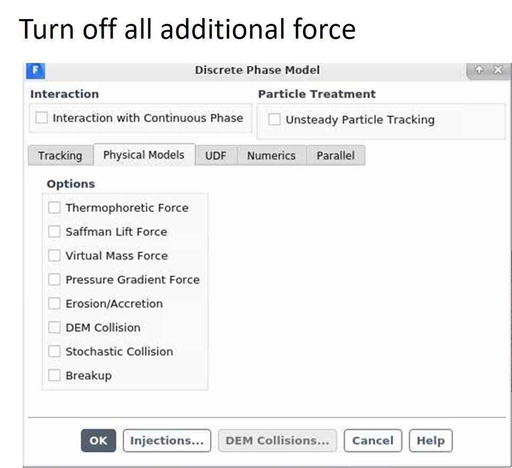Screen dimensions: 512x468
Task: Toggle Unsteady Particle Tracking checkbox
Action: pyautogui.click(x=274, y=120)
